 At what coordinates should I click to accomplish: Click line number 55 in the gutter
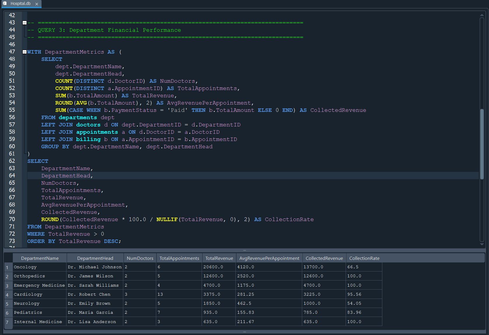pos(12,110)
